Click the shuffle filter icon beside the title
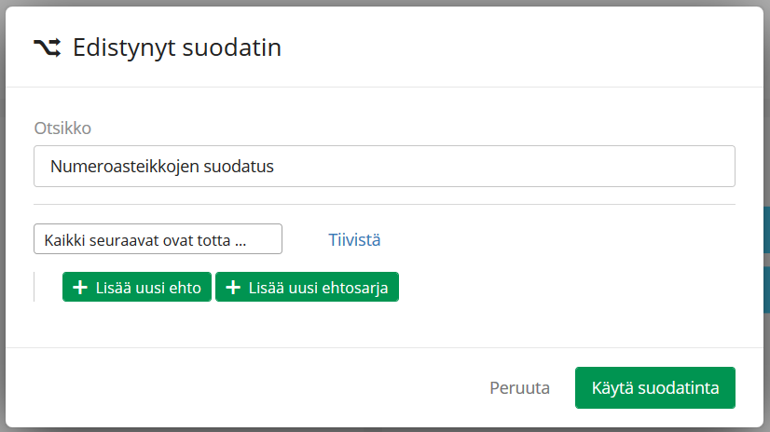The width and height of the screenshot is (770, 432). (x=48, y=47)
